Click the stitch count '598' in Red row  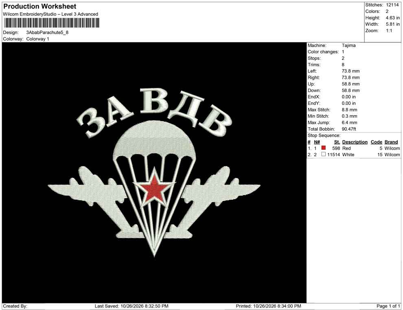[336, 148]
